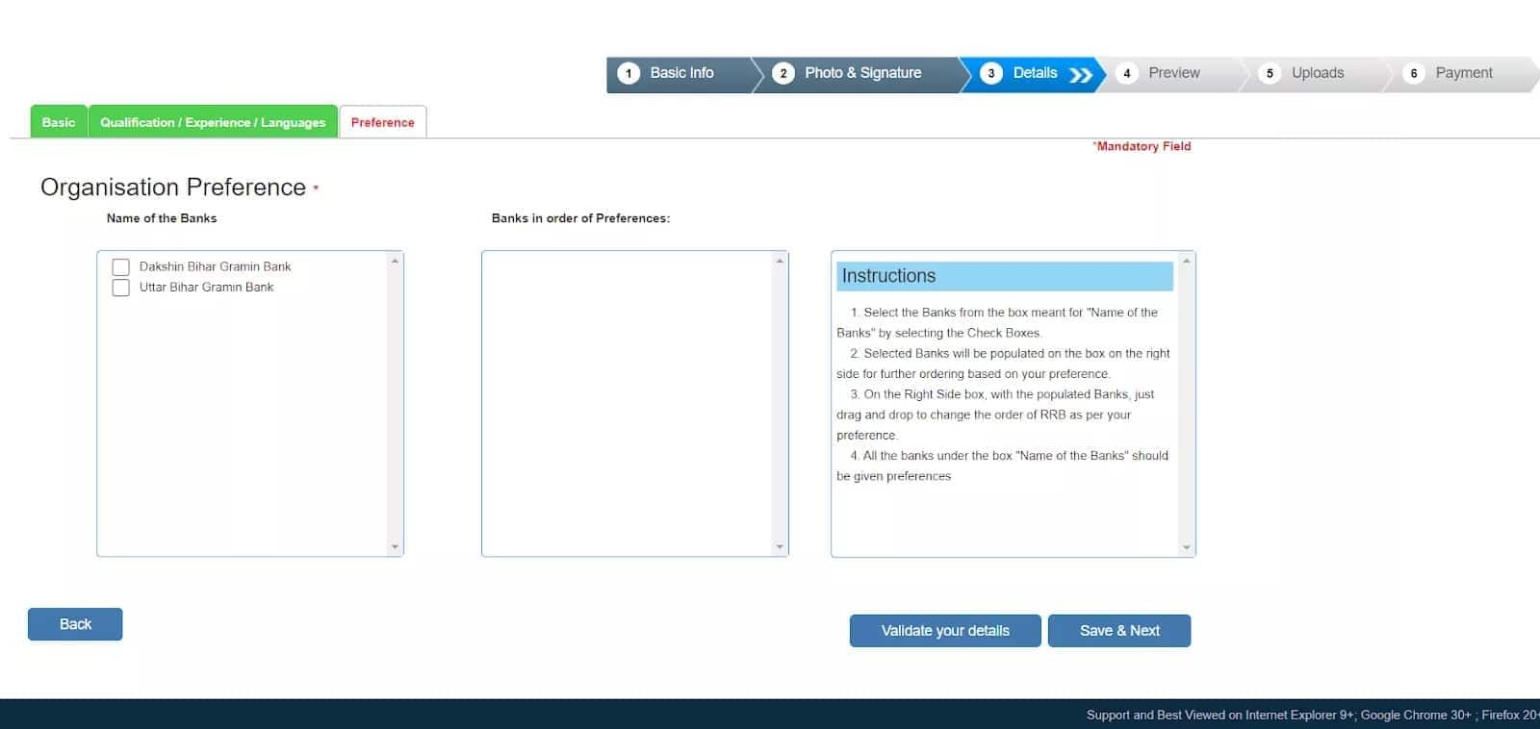Click the step 5 Uploads number icon

[x=1270, y=73]
